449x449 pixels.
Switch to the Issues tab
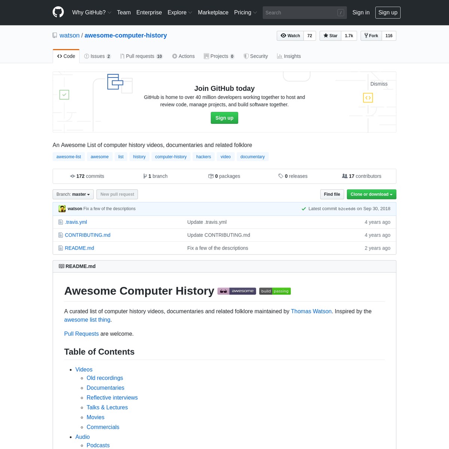(98, 56)
